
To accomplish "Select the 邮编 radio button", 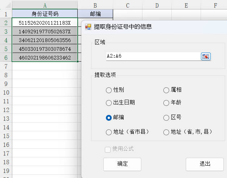I will point(108,118).
